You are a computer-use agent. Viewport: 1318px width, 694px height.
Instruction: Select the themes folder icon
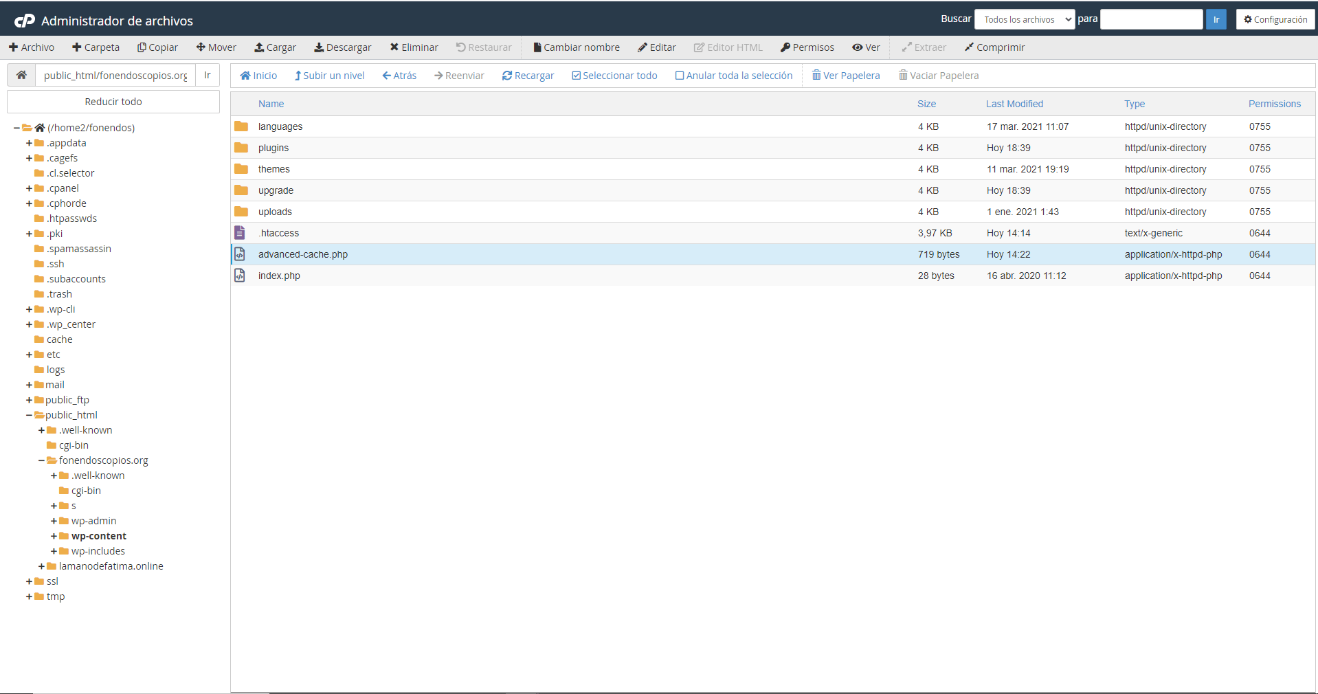pos(241,169)
